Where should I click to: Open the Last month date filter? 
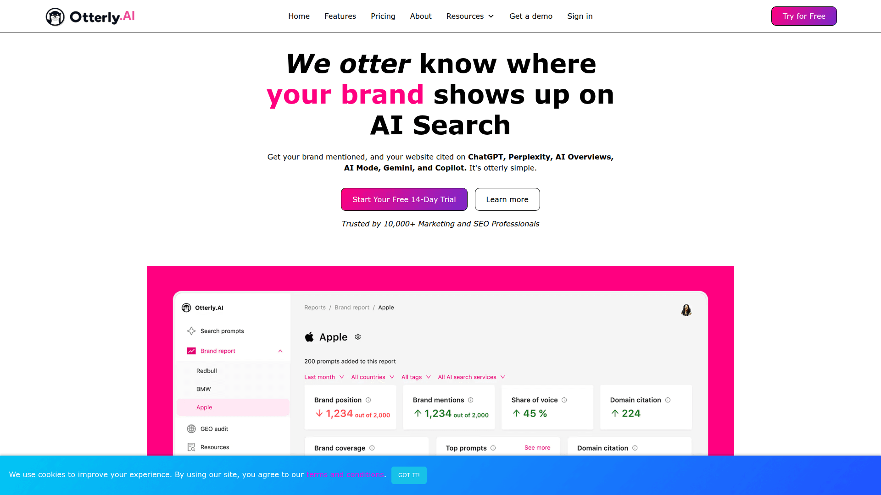tap(324, 377)
